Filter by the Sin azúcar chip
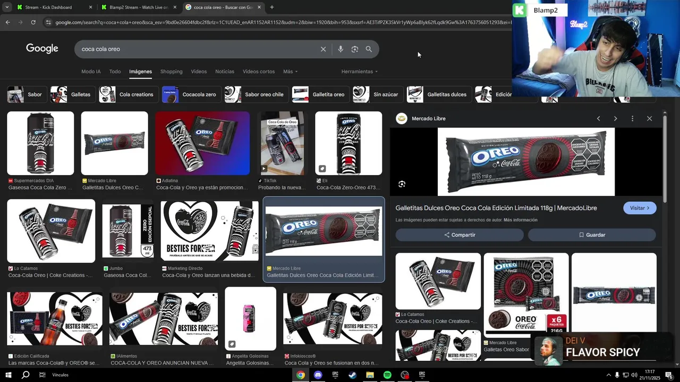Image resolution: width=680 pixels, height=382 pixels. (x=377, y=94)
